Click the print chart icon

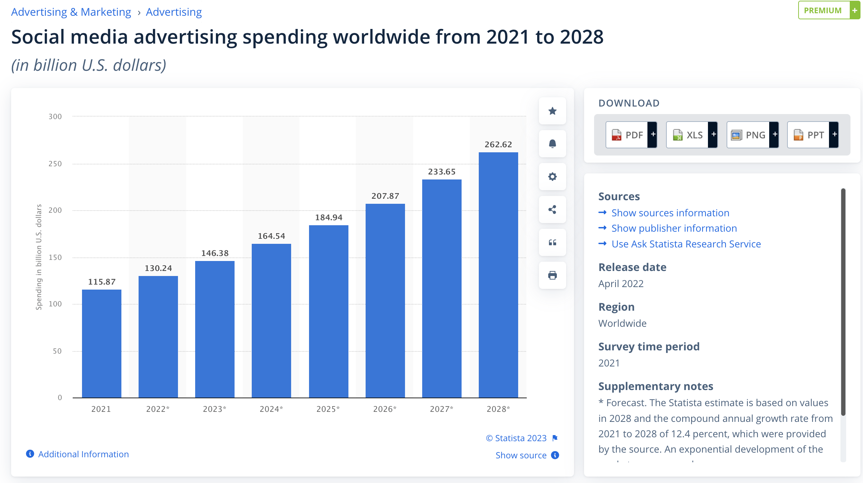pyautogui.click(x=552, y=275)
